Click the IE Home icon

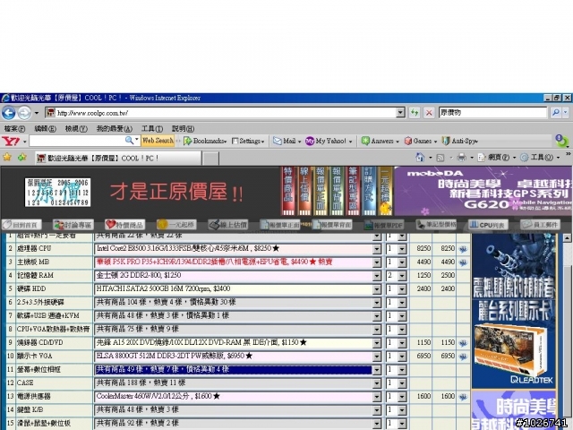pyautogui.click(x=420, y=158)
